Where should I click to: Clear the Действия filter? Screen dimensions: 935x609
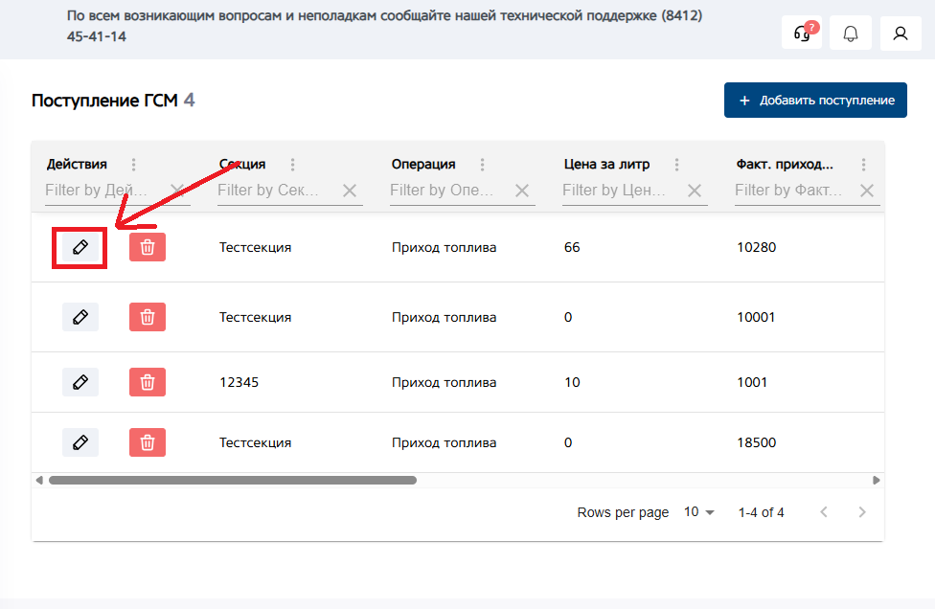[177, 191]
